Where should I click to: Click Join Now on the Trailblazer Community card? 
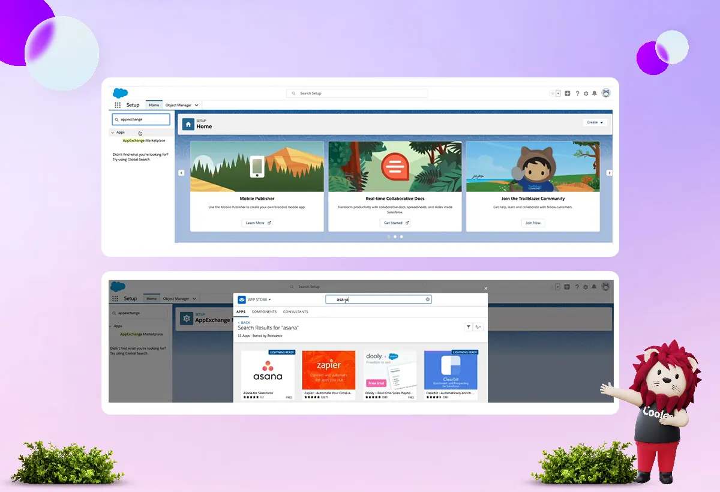click(533, 223)
